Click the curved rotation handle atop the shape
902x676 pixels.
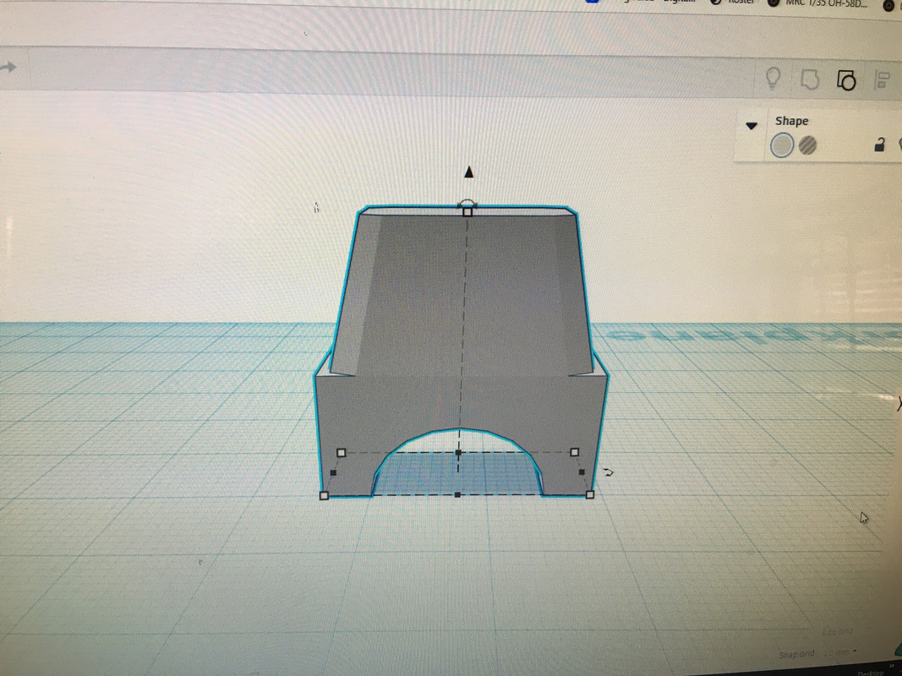(x=467, y=203)
